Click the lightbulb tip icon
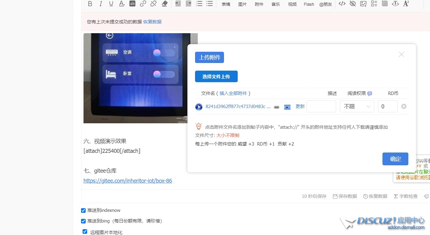 pos(199,127)
